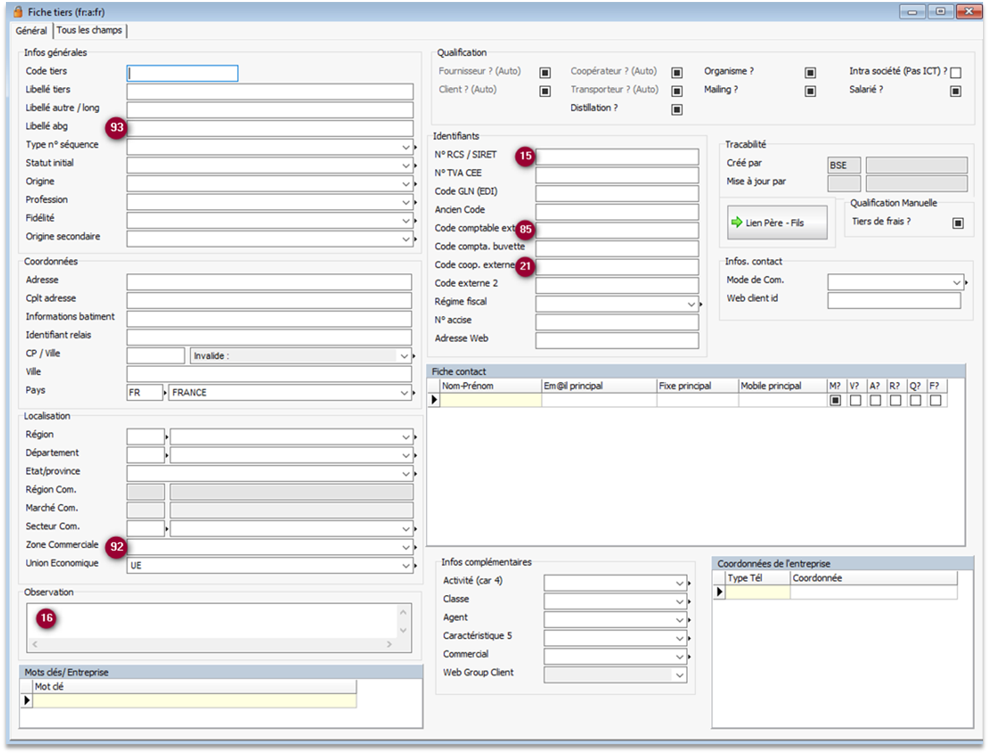Open the Statut initial dropdown
Image resolution: width=989 pixels, height=754 pixels.
pyautogui.click(x=405, y=166)
